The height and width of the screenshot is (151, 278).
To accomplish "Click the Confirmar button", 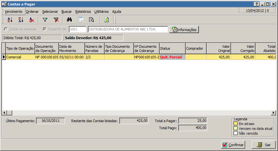I will 233,145.
